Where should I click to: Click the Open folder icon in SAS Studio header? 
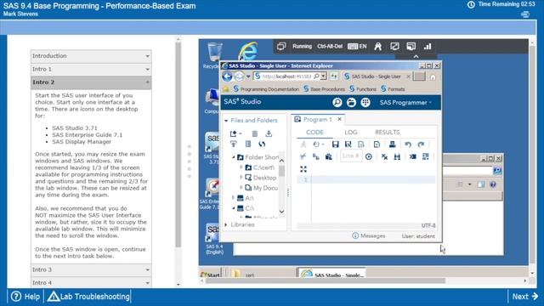(351, 103)
